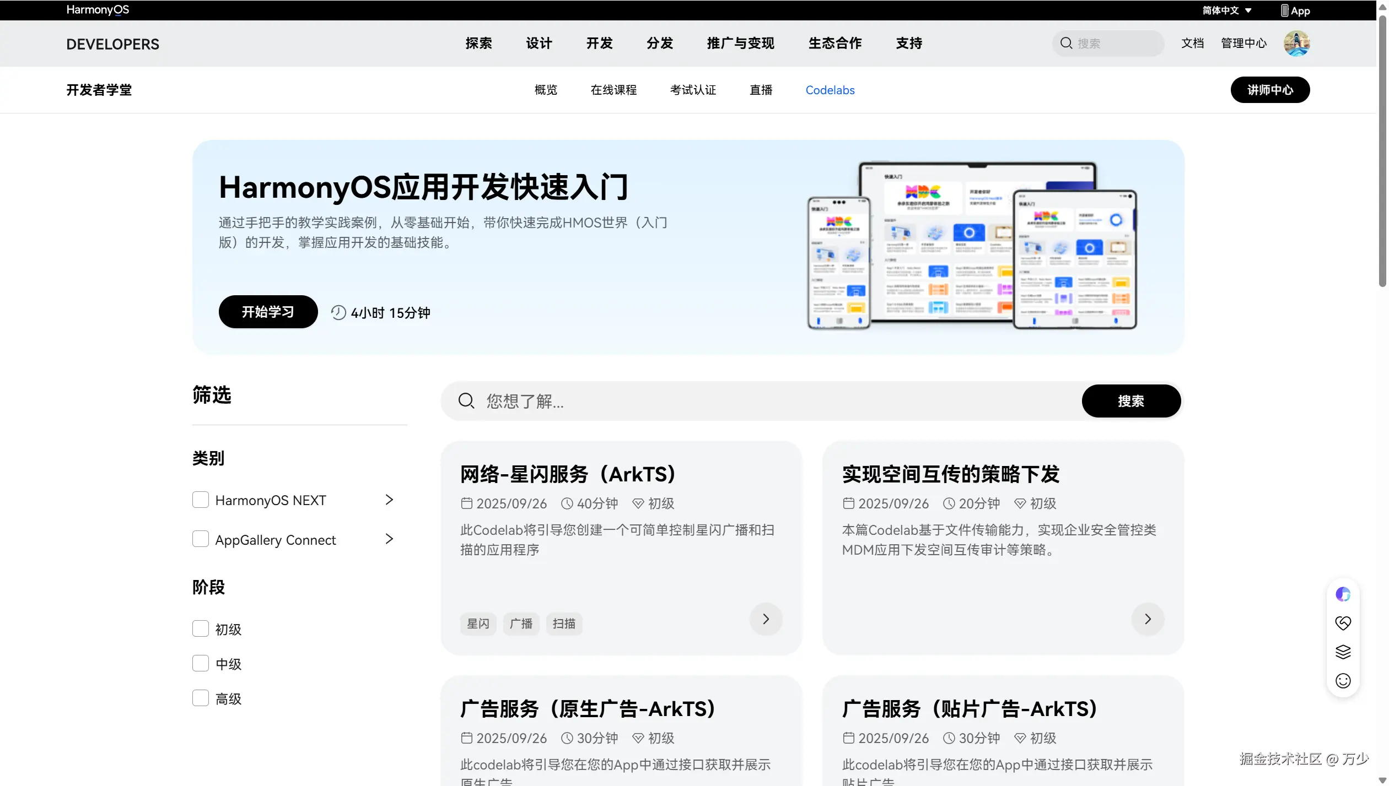The width and height of the screenshot is (1389, 786).
Task: Tick the 高级 stage checkbox
Action: click(201, 698)
